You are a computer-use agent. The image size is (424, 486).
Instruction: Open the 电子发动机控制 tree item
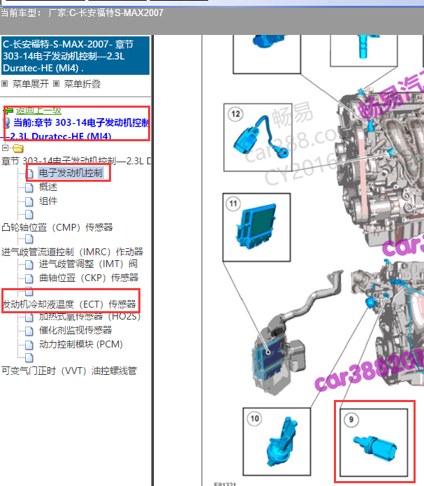[71, 173]
